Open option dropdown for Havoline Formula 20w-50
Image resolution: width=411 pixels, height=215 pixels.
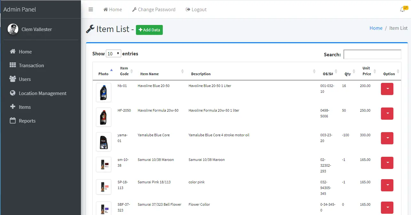(387, 114)
